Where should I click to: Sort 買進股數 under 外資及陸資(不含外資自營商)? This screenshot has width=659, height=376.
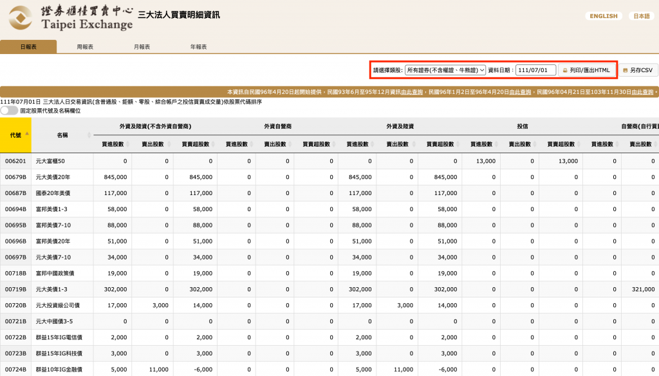pyautogui.click(x=128, y=144)
